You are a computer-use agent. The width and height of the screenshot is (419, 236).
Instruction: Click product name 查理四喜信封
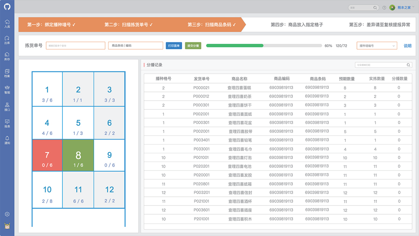click(x=240, y=193)
